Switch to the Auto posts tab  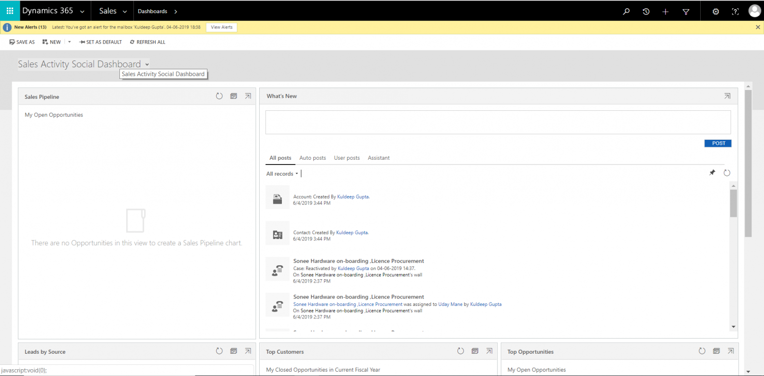pyautogui.click(x=312, y=158)
